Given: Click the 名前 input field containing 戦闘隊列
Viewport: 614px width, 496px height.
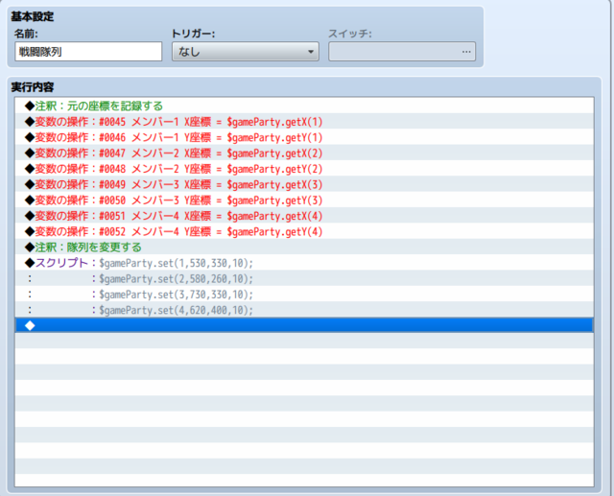Looking at the screenshot, I should pyautogui.click(x=88, y=51).
